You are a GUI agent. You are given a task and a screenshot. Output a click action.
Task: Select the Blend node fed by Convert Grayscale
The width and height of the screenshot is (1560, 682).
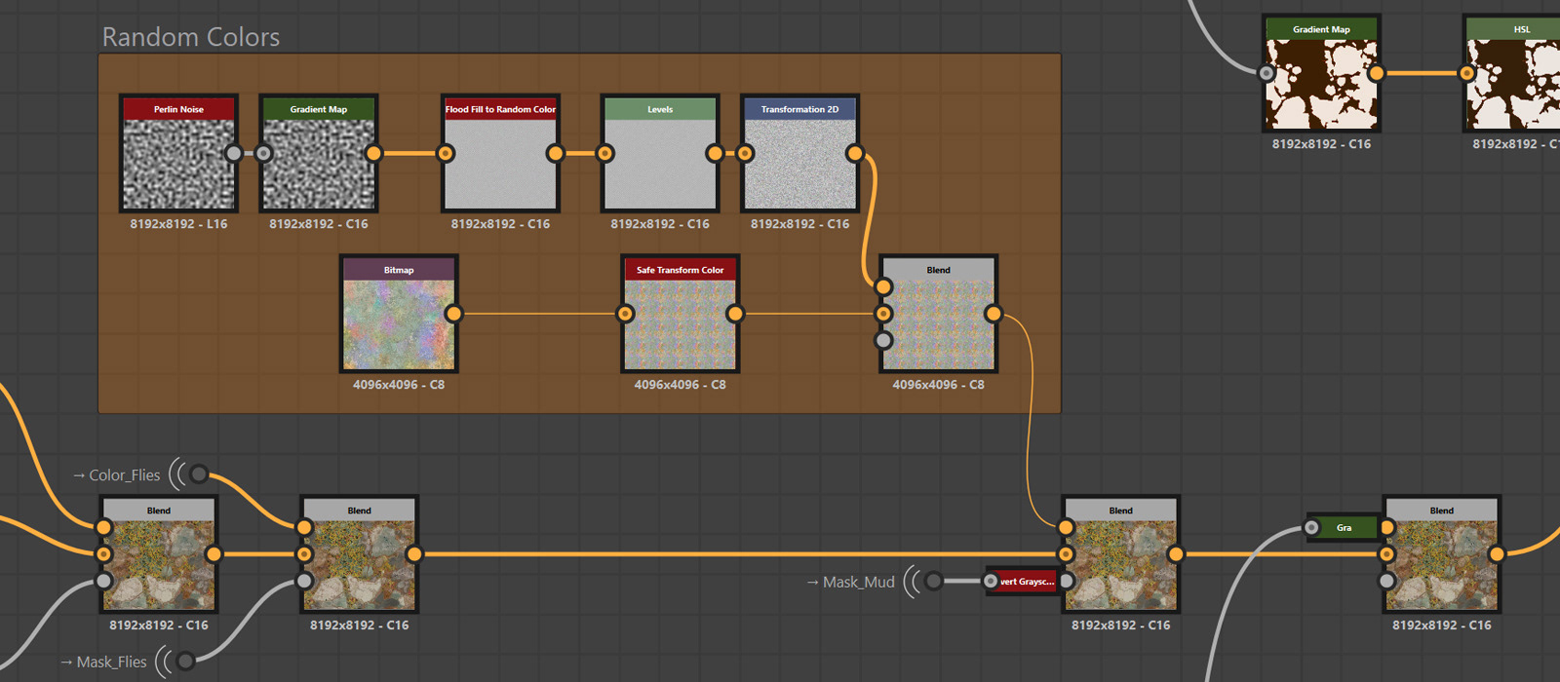[x=1120, y=554]
